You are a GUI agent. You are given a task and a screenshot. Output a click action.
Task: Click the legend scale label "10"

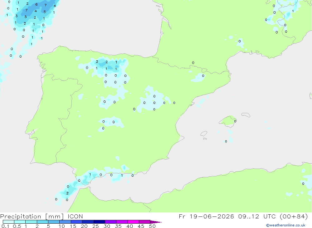(62, 226)
